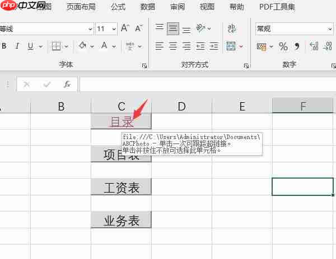
Task: Select Middle Align icon
Action: (173, 28)
